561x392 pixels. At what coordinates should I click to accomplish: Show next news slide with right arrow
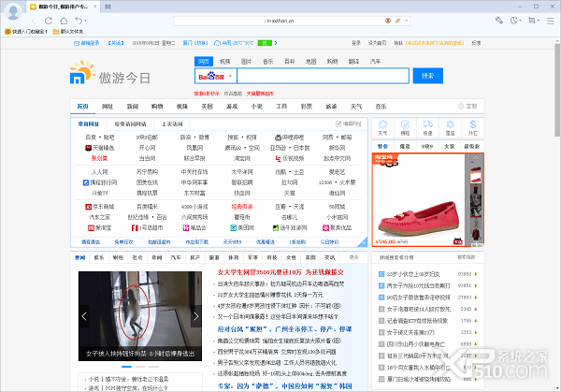196,316
